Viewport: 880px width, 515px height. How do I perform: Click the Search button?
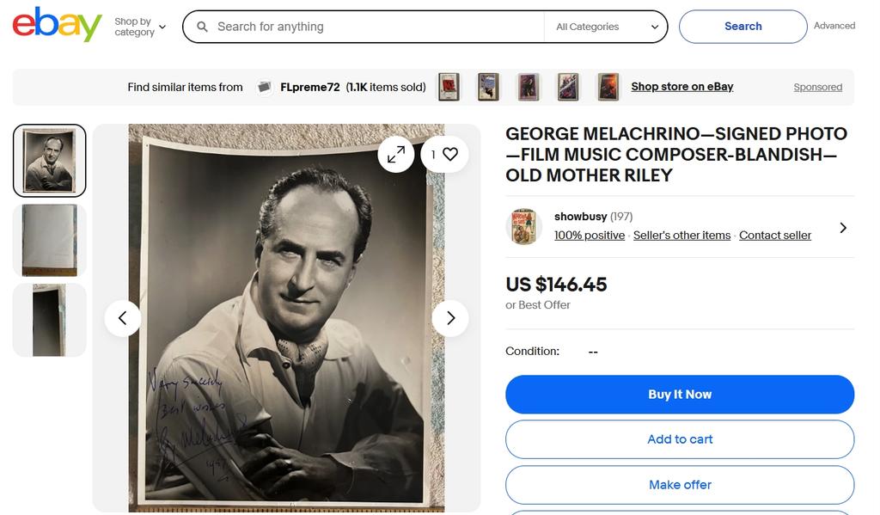point(742,27)
